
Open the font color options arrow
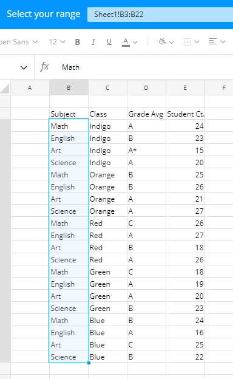135,43
